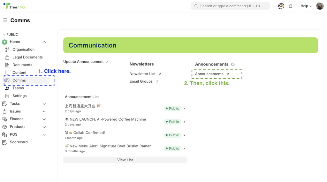Click the View List button

pyautogui.click(x=125, y=160)
